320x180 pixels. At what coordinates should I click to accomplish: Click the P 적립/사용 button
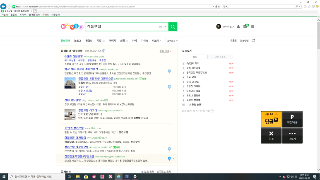point(292,119)
